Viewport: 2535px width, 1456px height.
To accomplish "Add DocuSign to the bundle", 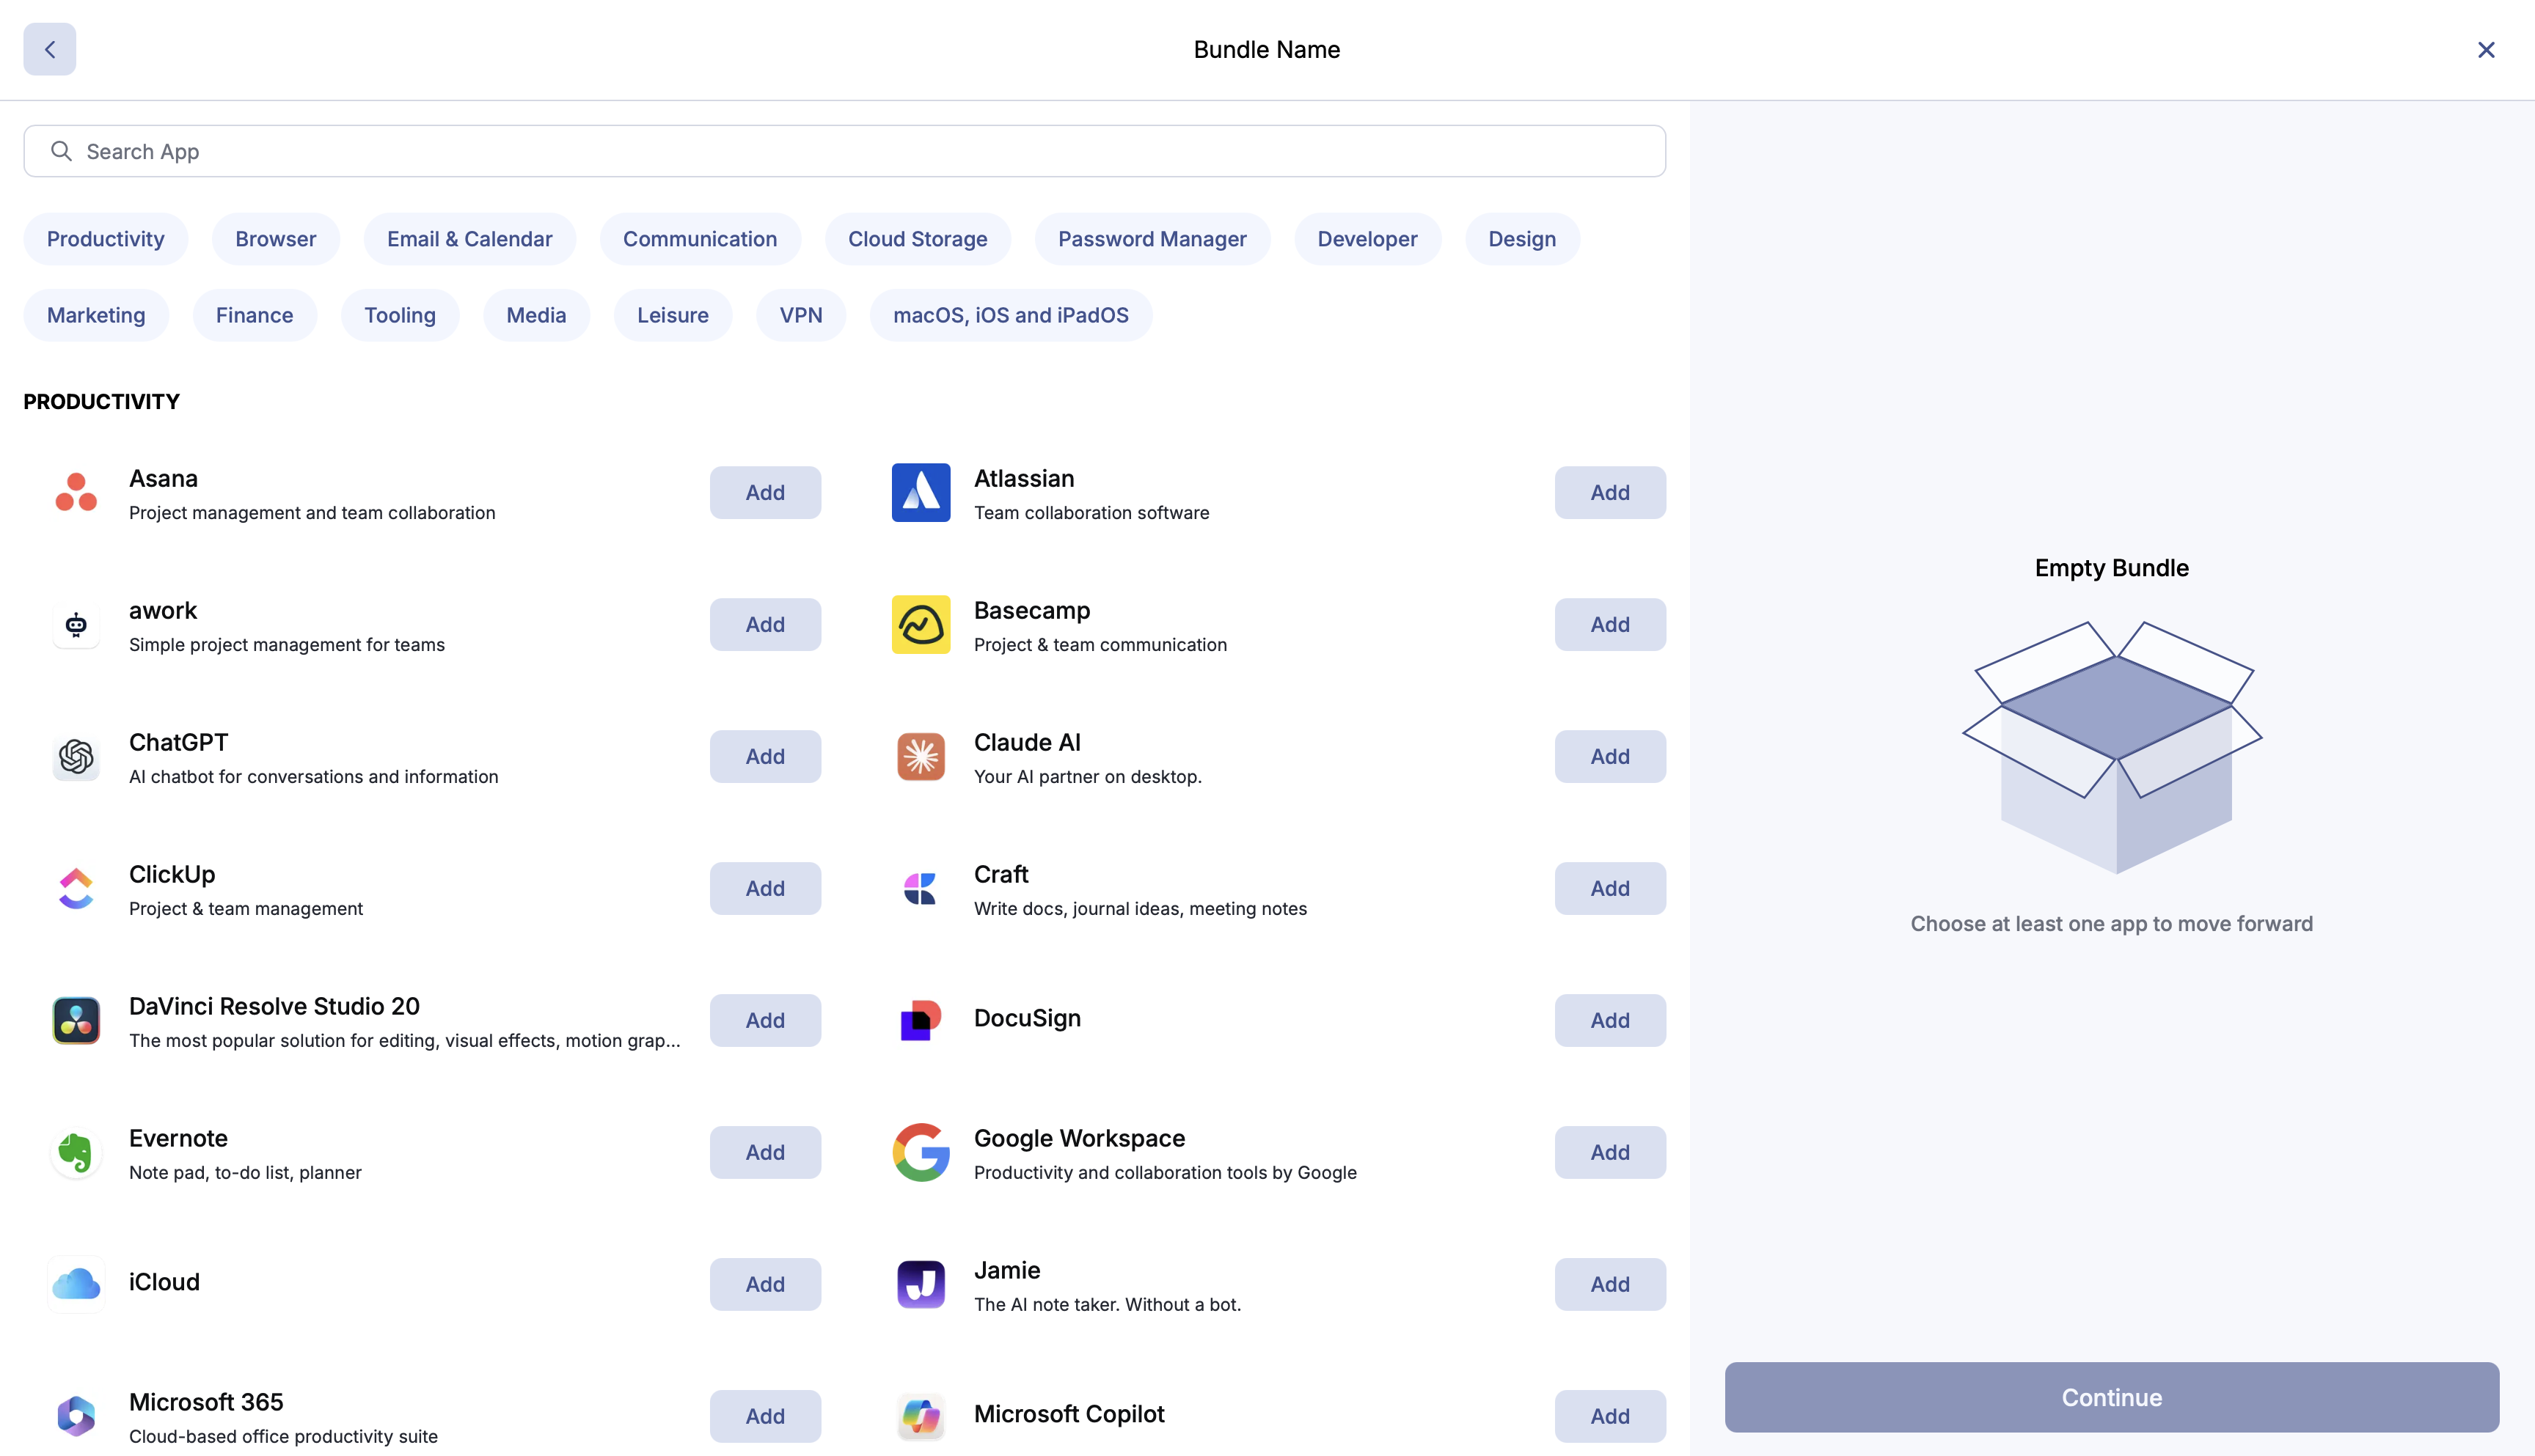I will point(1611,1020).
